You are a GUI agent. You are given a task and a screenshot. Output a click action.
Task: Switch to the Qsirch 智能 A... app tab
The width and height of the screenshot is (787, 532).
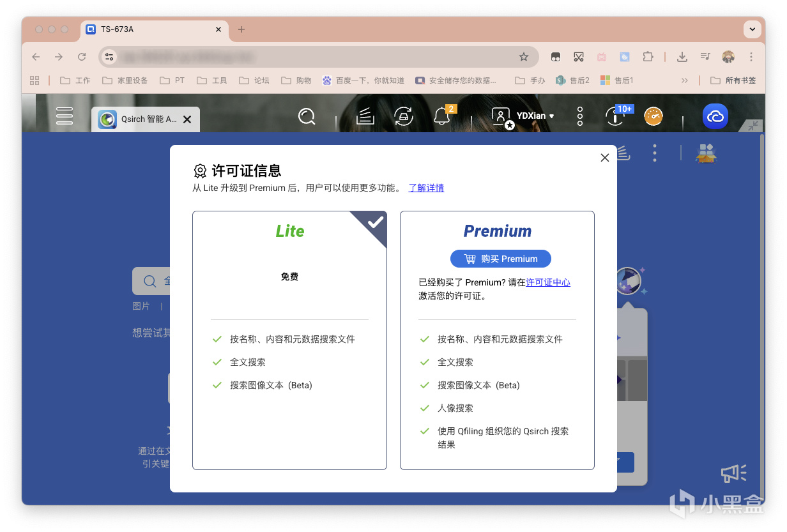click(146, 119)
